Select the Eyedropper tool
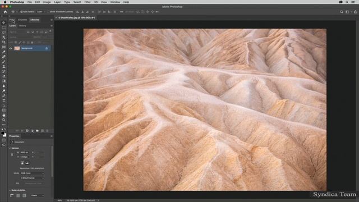The image size is (359, 202). (x=4, y=52)
